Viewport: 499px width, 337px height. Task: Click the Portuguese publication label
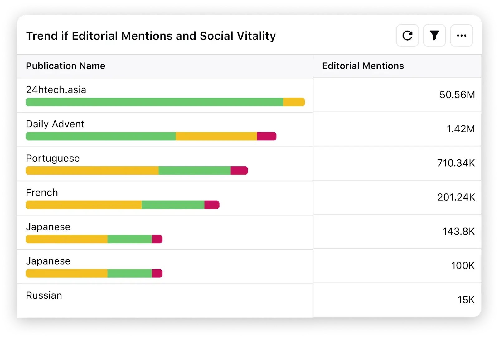(53, 158)
